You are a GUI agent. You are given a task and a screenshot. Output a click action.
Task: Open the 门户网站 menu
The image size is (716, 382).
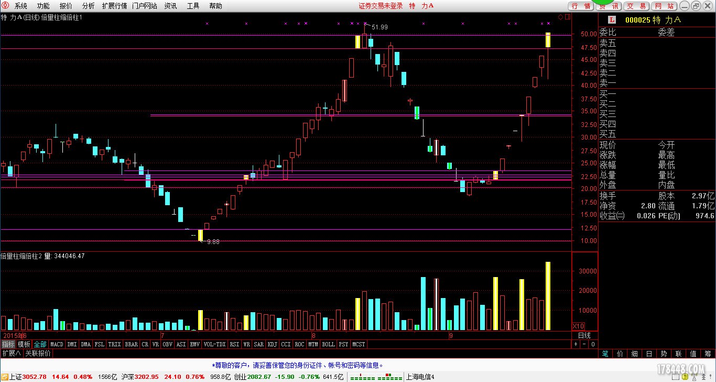click(145, 6)
